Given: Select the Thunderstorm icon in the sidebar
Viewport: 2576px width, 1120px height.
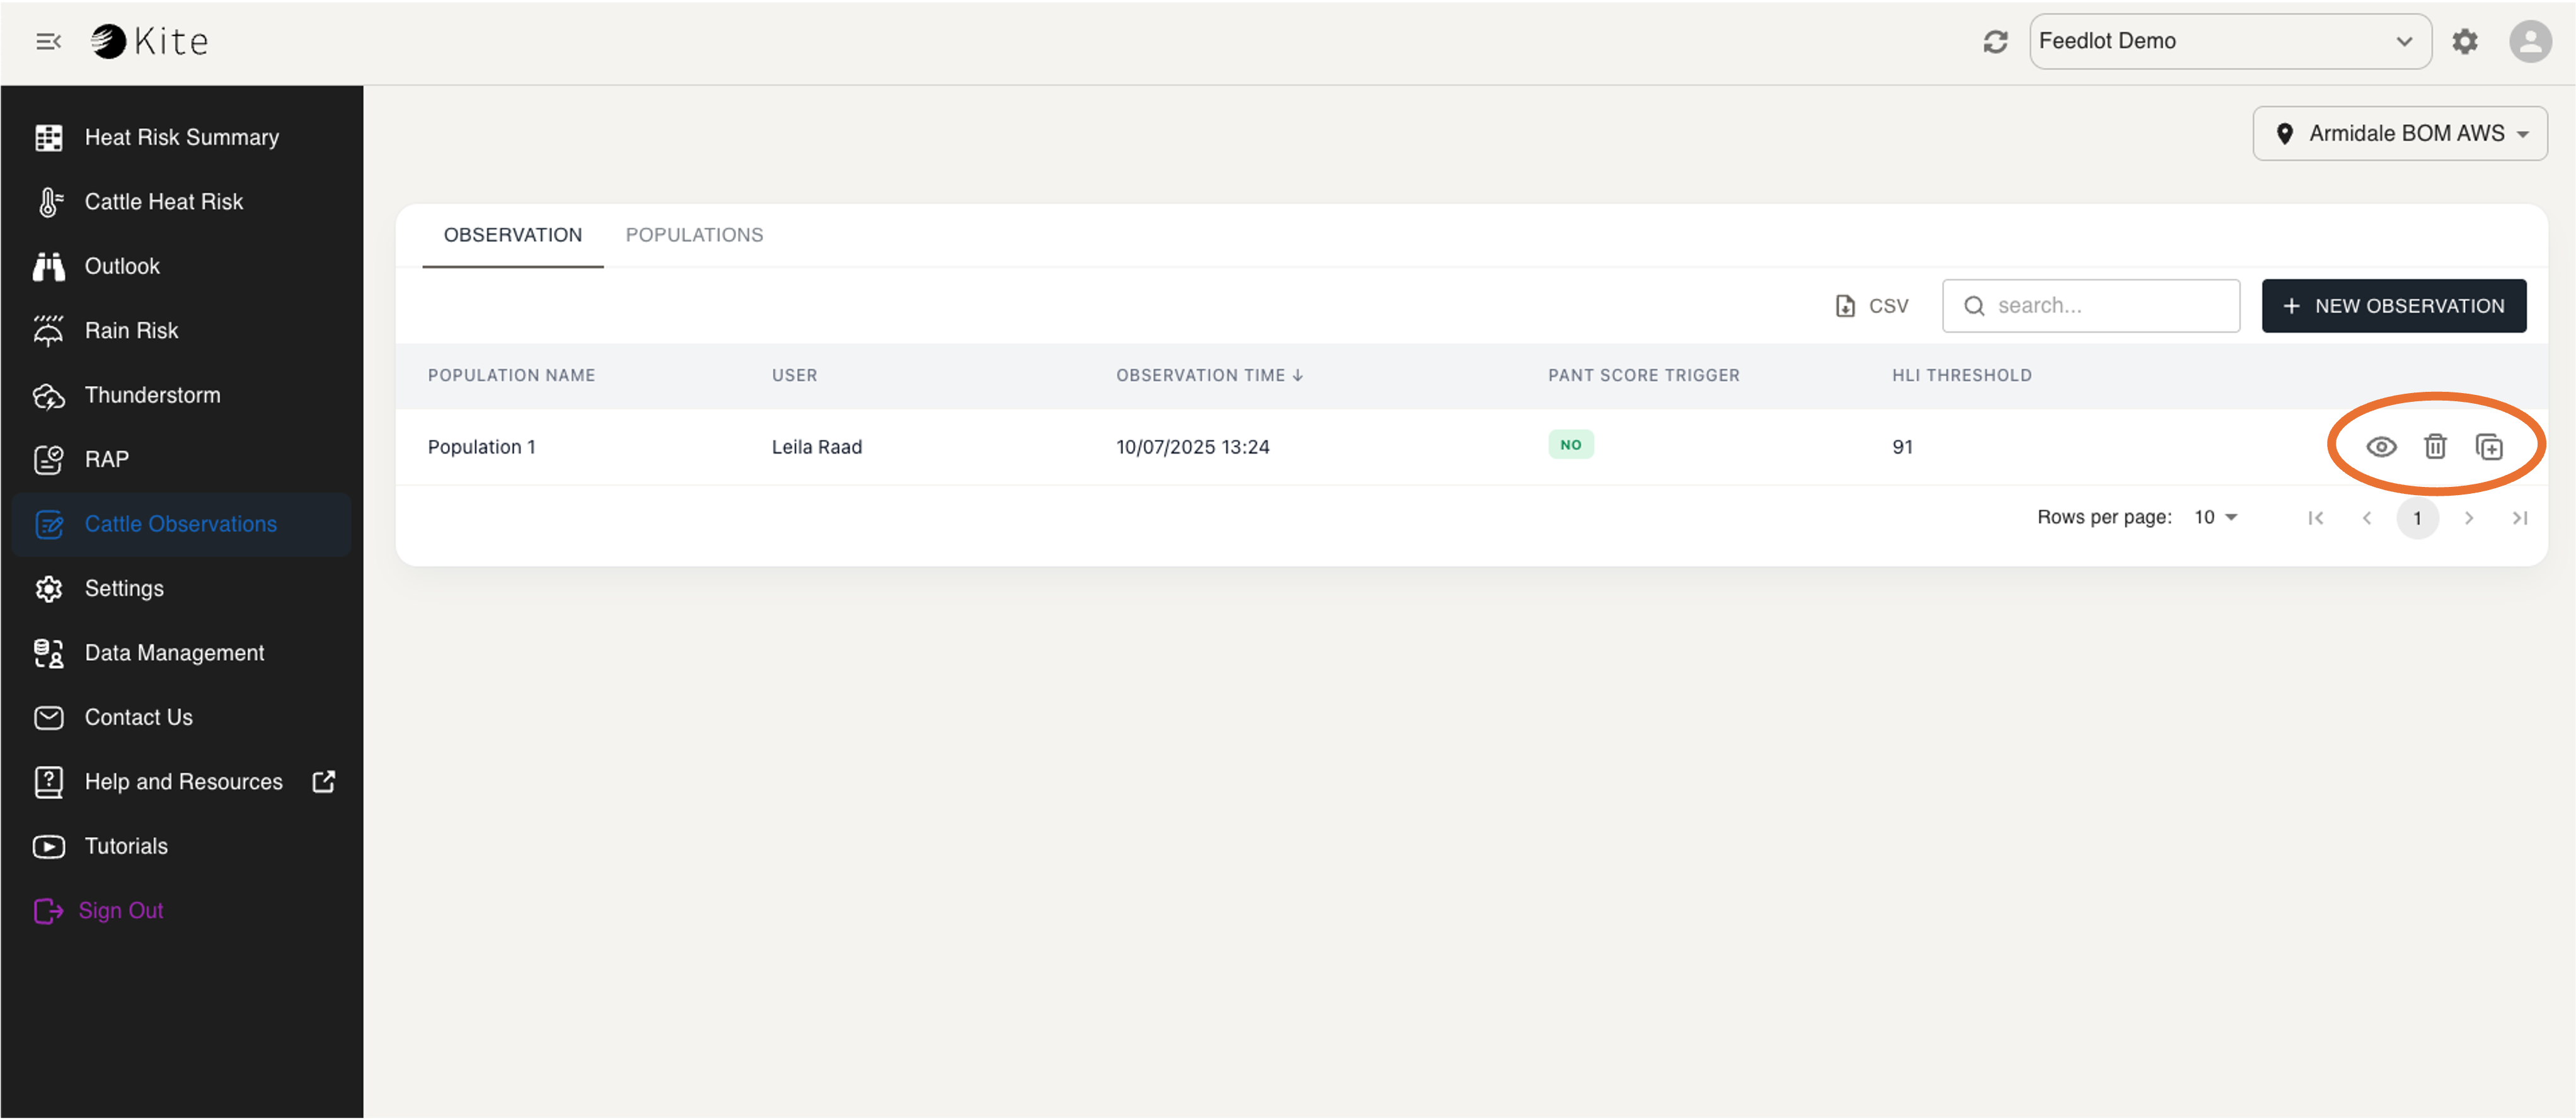Looking at the screenshot, I should click(x=48, y=394).
